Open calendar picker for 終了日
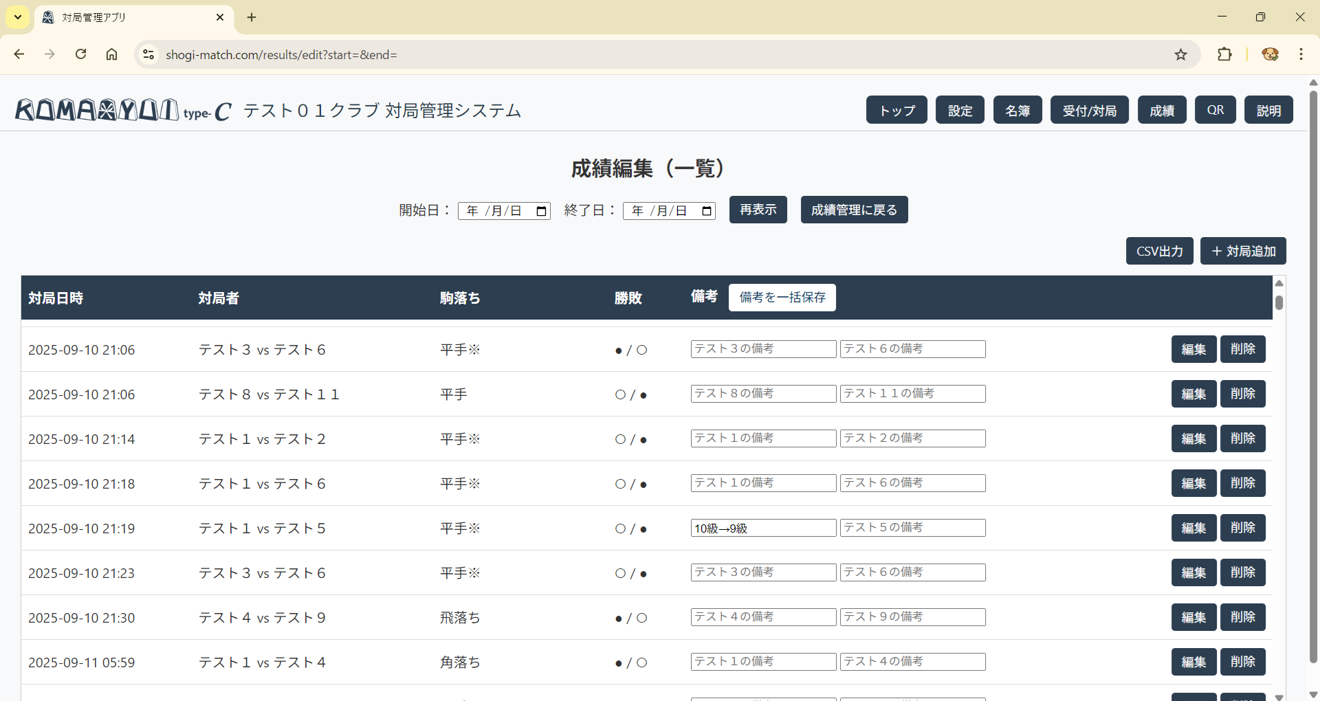This screenshot has height=701, width=1320. point(707,211)
